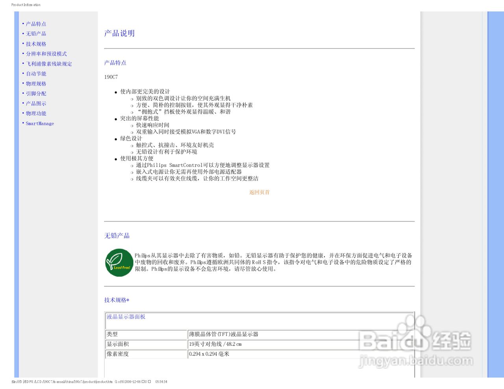Viewport: 504px width, 389px height.
Task: Open 飞利浦像素残缺规定 link
Action: click(49, 64)
